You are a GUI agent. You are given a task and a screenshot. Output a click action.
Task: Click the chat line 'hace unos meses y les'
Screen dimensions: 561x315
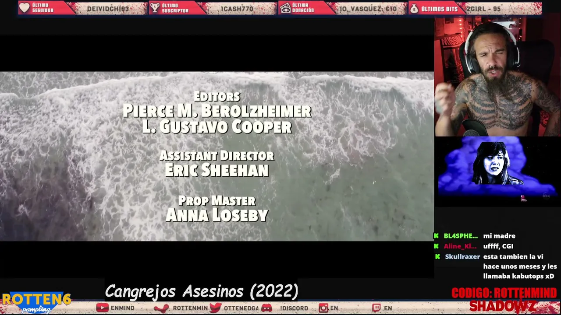tap(520, 266)
